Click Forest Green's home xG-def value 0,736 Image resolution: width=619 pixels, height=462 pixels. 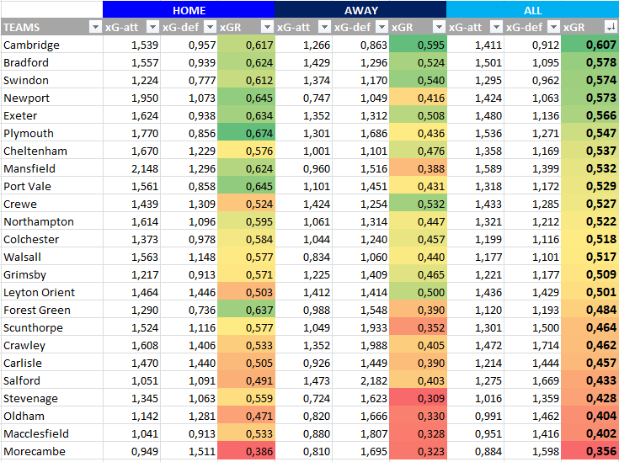pos(189,310)
